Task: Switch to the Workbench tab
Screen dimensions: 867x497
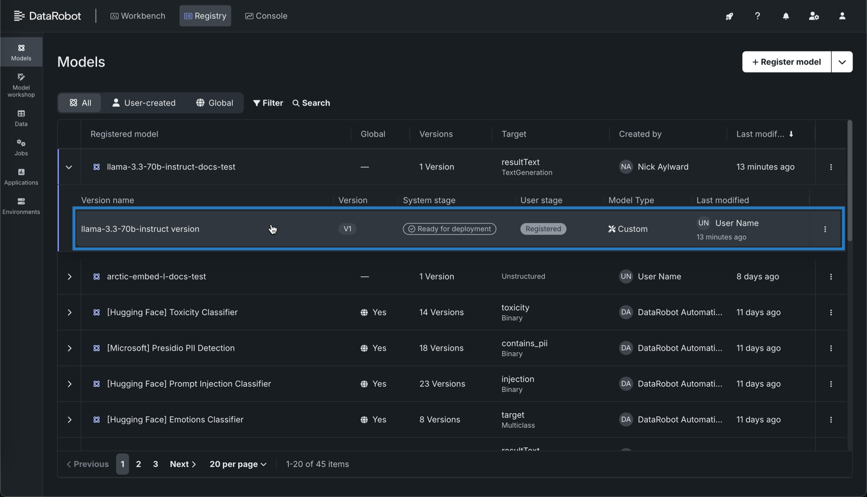Action: (138, 16)
